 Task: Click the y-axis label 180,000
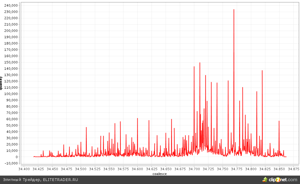11,43
